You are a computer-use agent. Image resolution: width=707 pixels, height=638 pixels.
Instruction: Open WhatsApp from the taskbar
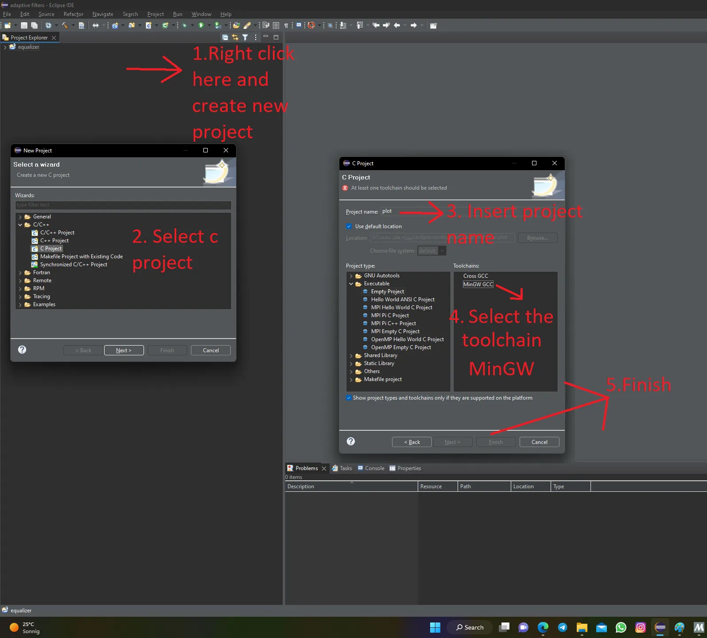pyautogui.click(x=621, y=627)
